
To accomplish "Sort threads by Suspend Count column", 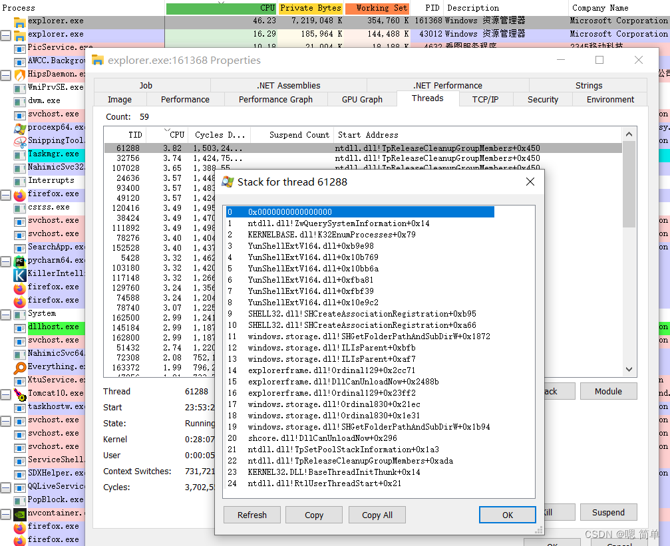I will (x=292, y=135).
